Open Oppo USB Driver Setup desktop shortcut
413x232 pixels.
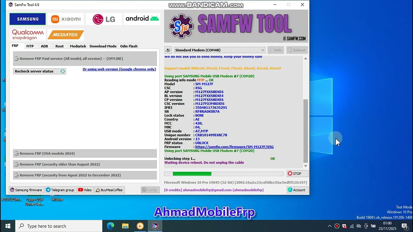(x=35, y=201)
